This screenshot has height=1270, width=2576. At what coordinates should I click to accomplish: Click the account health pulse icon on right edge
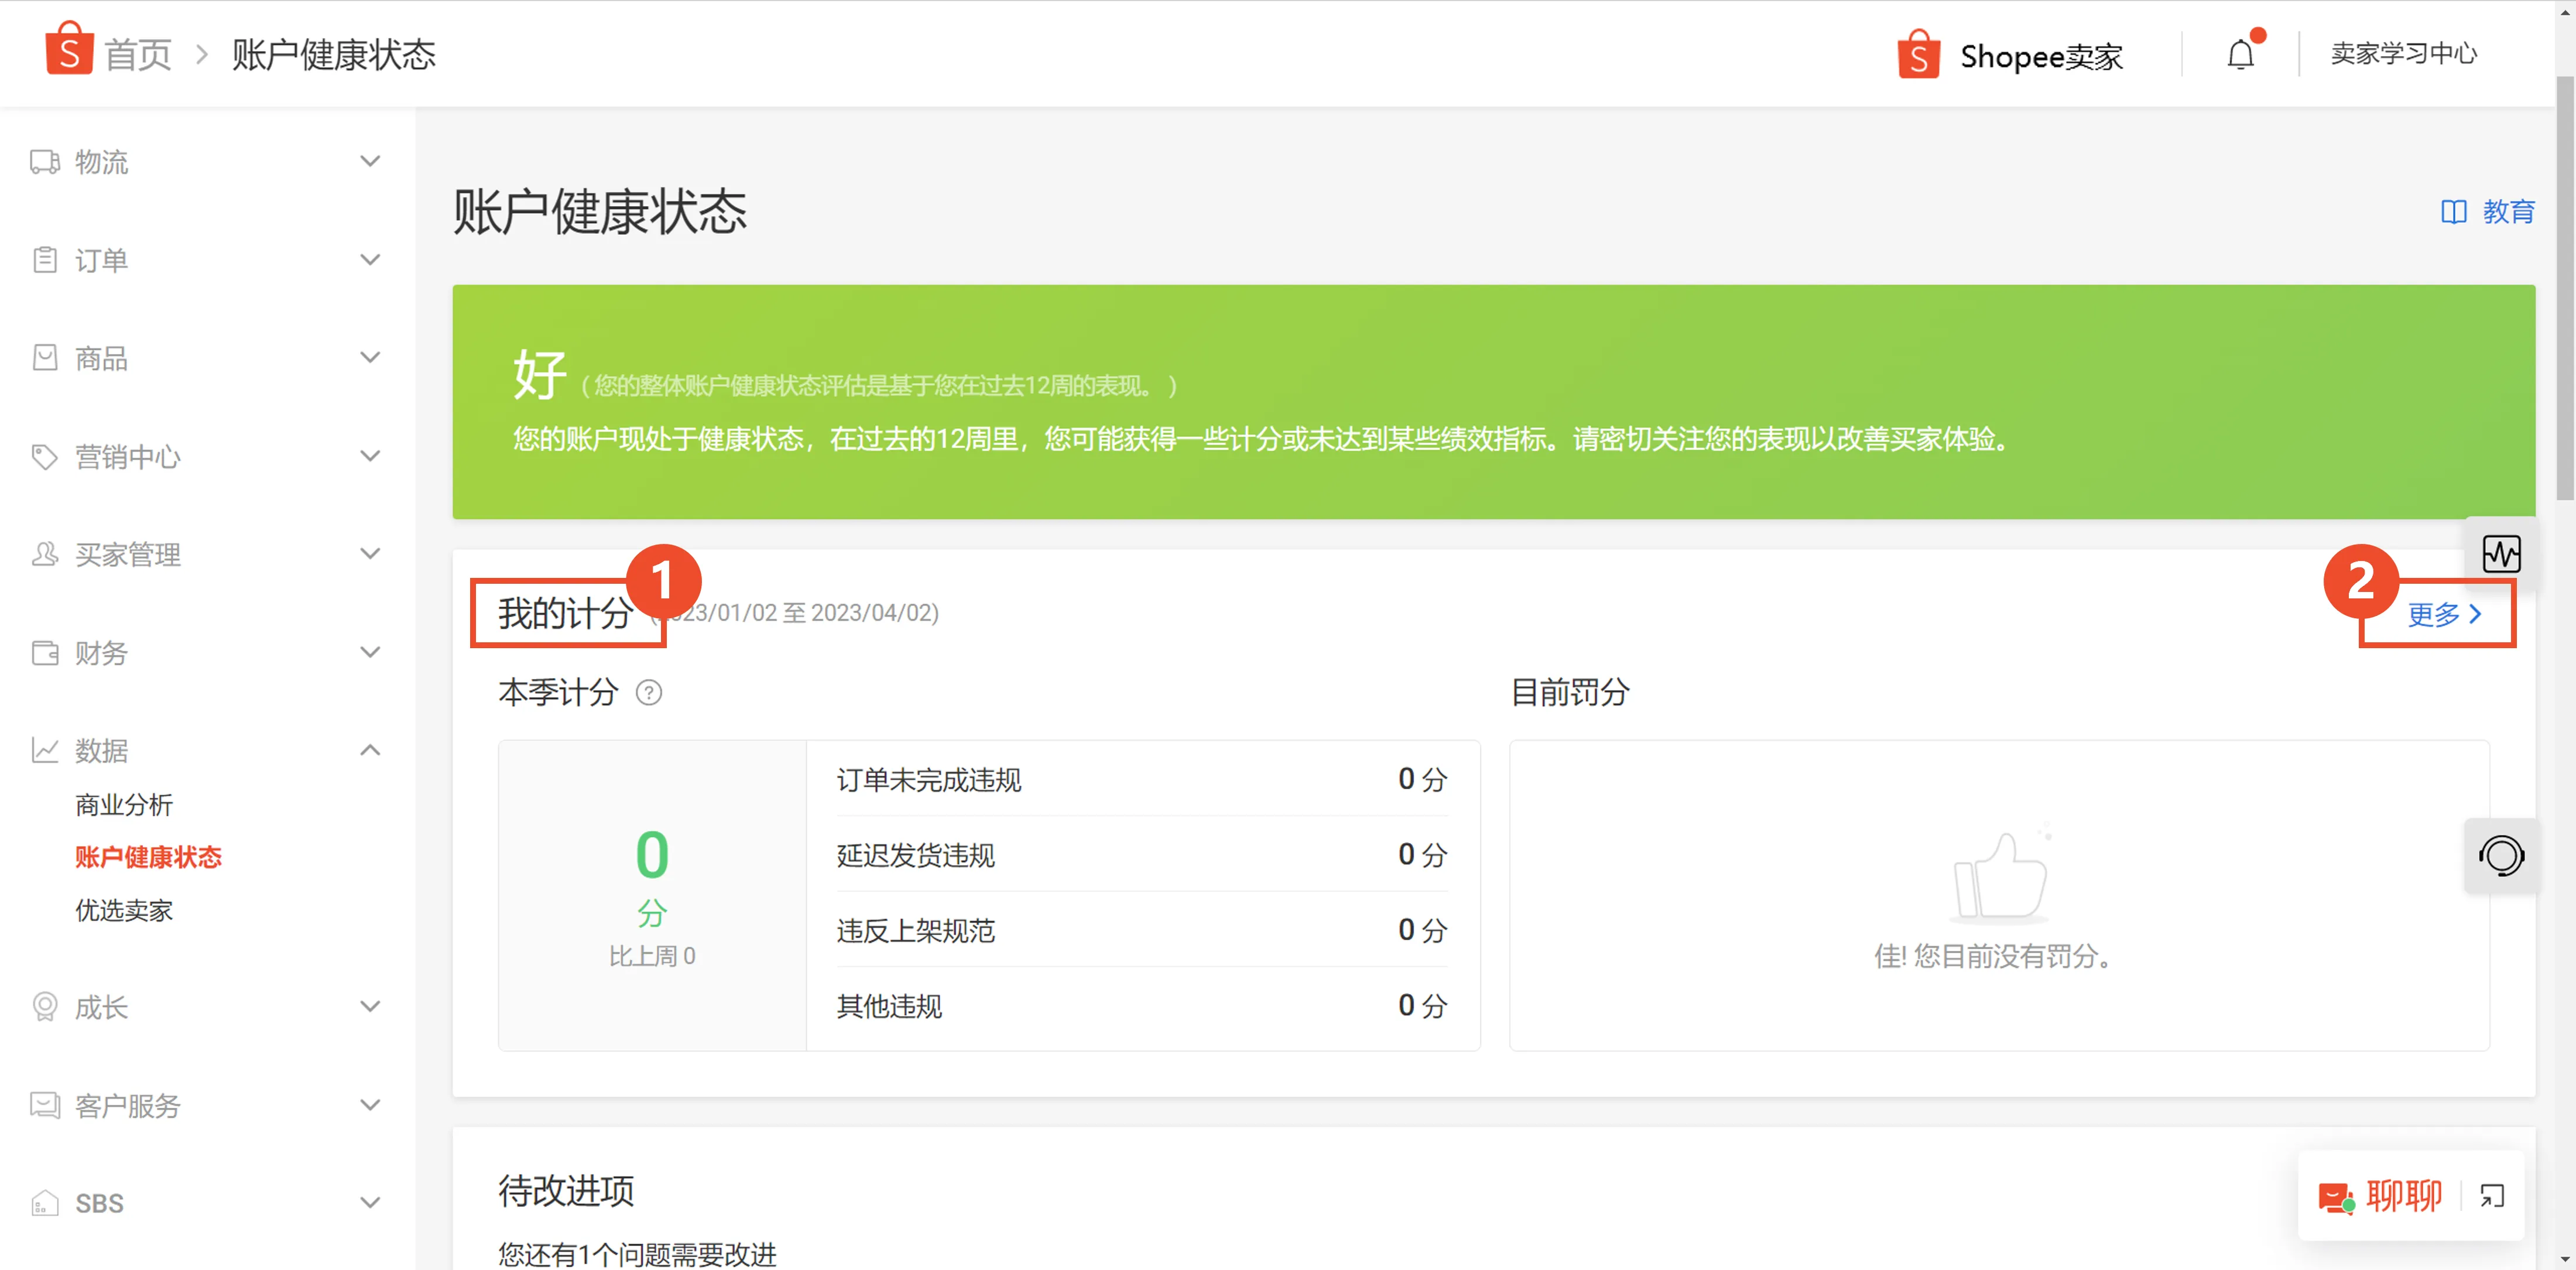pos(2502,554)
